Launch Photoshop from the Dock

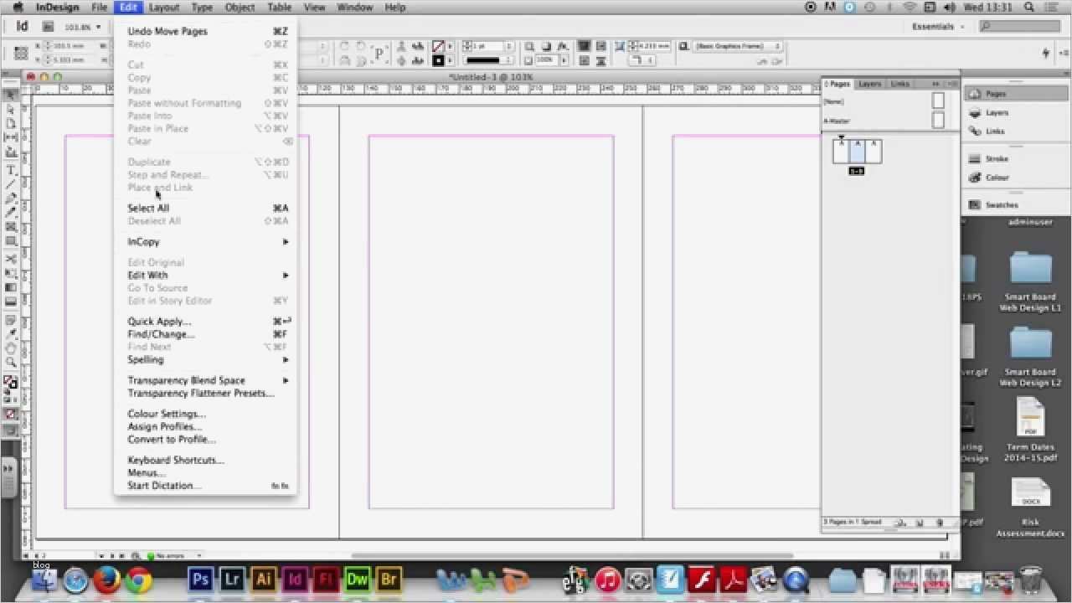200,580
